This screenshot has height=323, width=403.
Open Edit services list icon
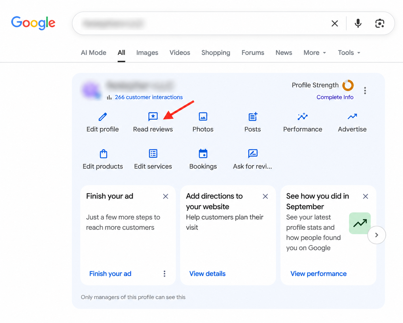(153, 154)
